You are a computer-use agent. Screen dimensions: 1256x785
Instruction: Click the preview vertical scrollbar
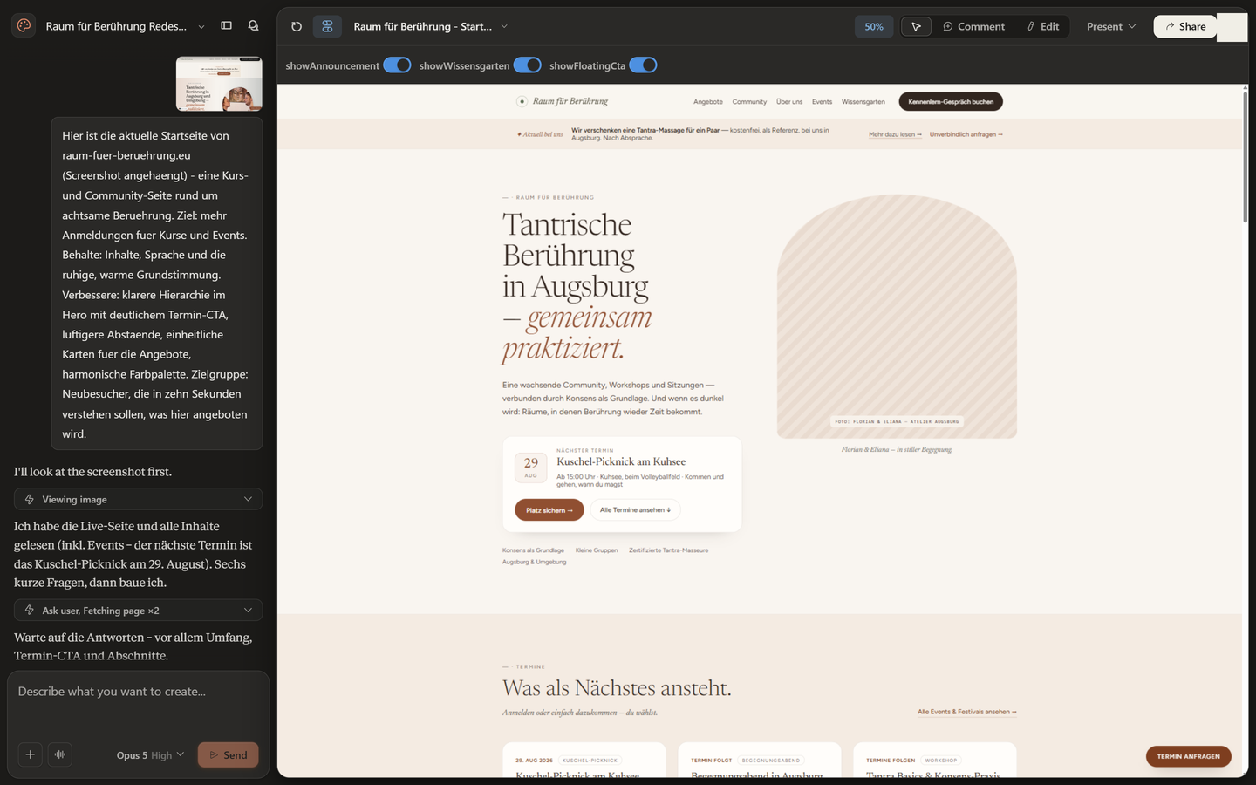(x=1245, y=155)
